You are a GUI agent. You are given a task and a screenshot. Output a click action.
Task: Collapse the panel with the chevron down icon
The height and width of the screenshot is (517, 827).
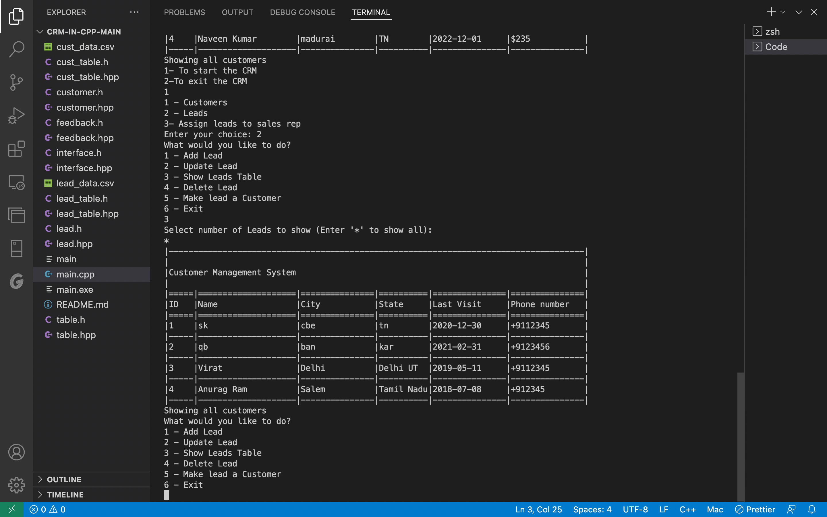point(798,12)
